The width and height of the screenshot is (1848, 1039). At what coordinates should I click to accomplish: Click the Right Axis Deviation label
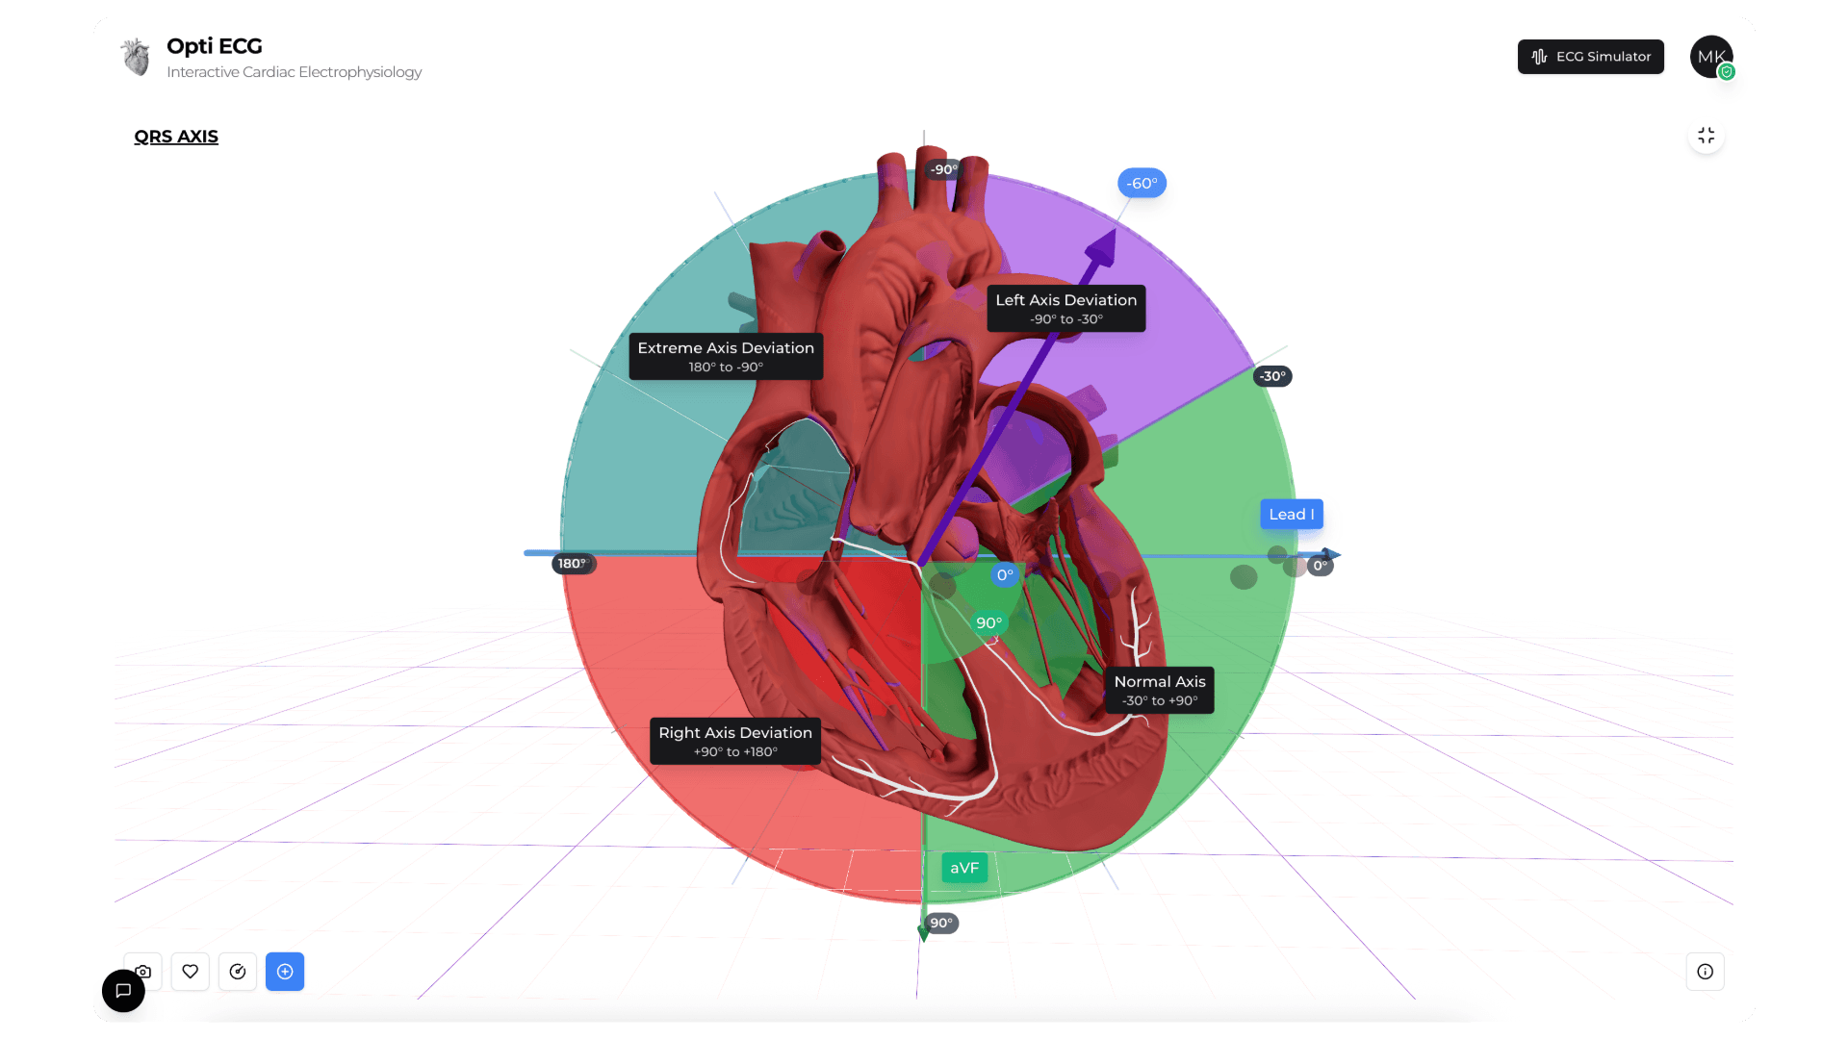click(734, 741)
